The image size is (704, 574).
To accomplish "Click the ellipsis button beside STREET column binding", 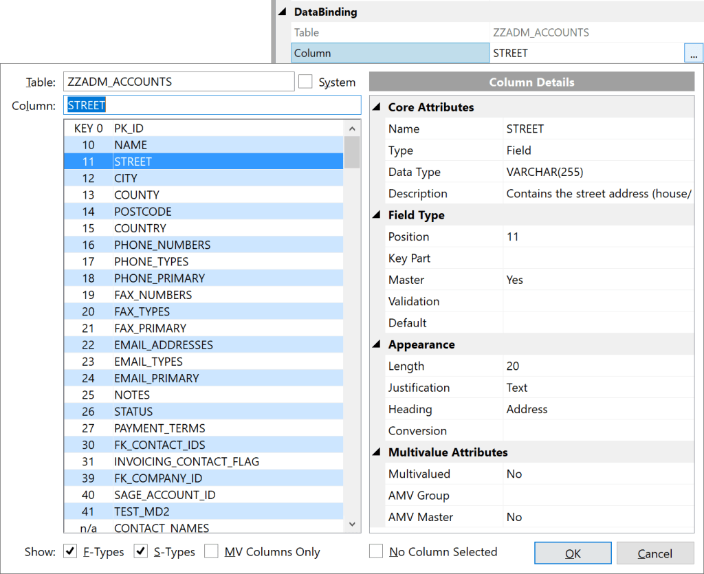I will 694,53.
